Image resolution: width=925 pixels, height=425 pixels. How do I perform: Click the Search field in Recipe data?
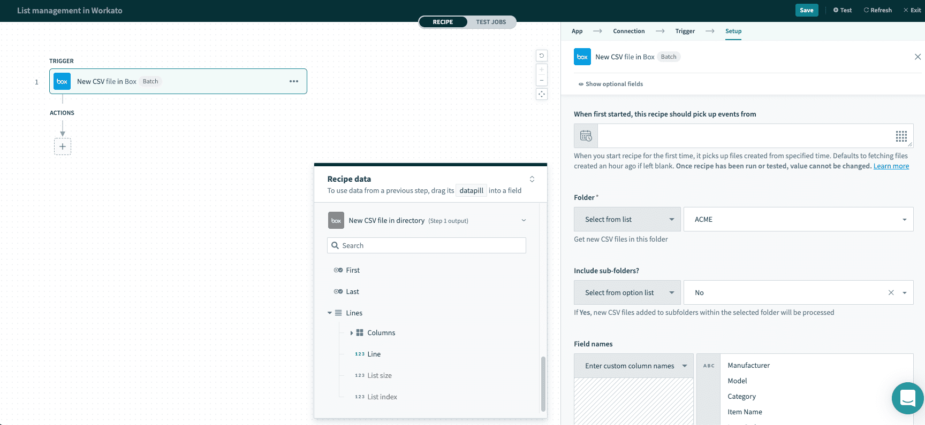[427, 245]
